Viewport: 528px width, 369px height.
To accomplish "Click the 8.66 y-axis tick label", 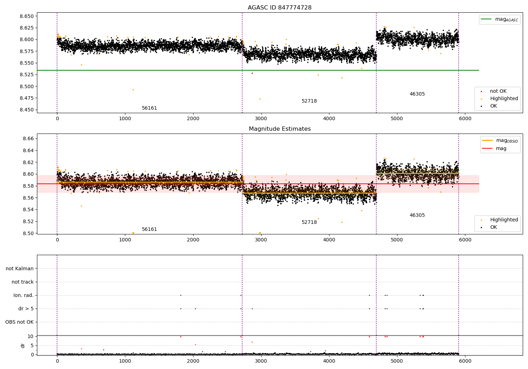I will (28, 139).
